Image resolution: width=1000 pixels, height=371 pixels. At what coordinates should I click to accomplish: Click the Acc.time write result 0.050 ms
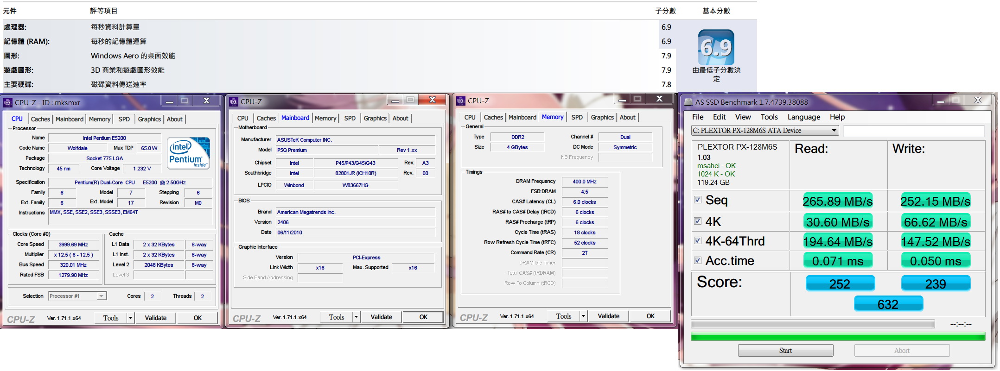936,261
